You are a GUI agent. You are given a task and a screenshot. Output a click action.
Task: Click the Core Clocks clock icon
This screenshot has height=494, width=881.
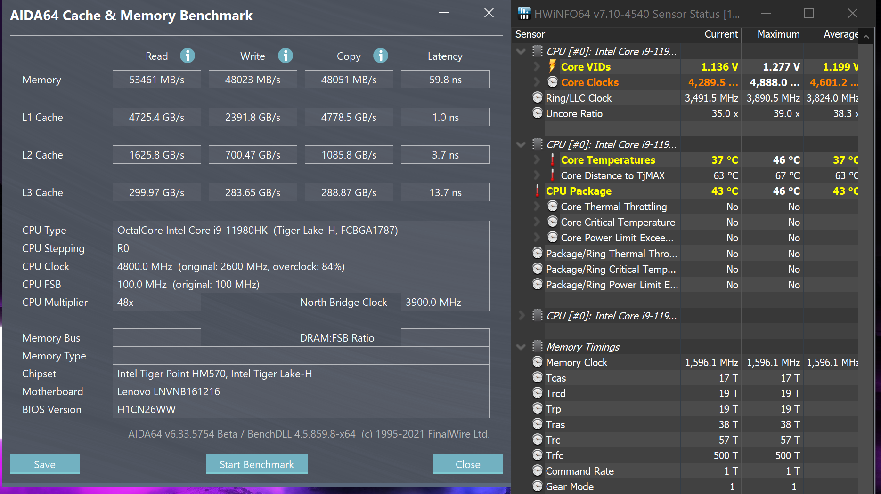point(553,82)
